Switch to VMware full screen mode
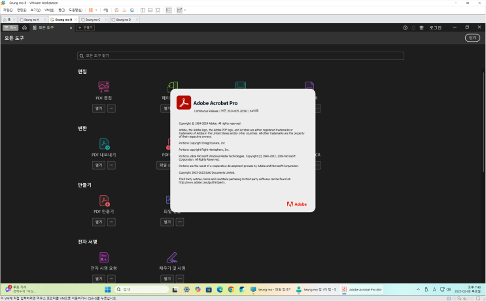This screenshot has height=301, width=486. coord(158,10)
